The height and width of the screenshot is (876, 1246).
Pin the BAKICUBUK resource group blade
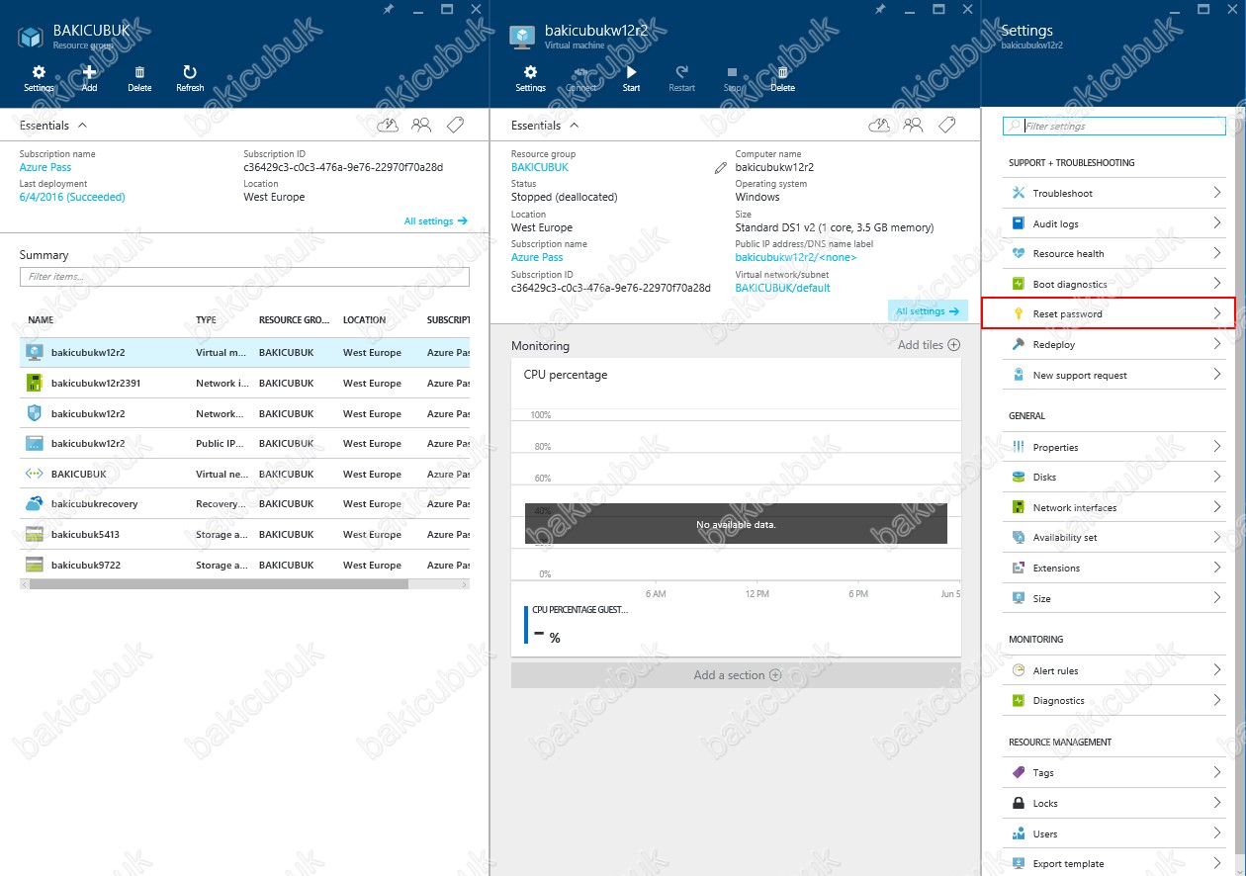389,9
